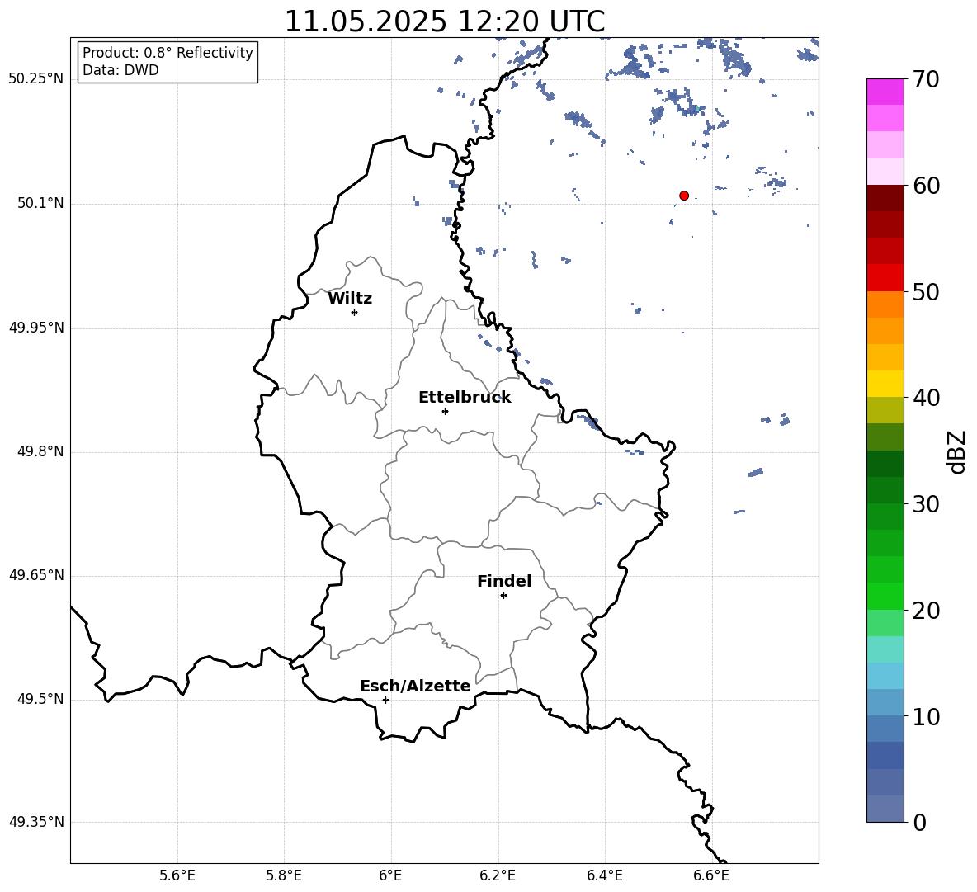This screenshot has width=977, height=892.
Task: Click the latitude label 49.35°N
Action: coord(36,822)
